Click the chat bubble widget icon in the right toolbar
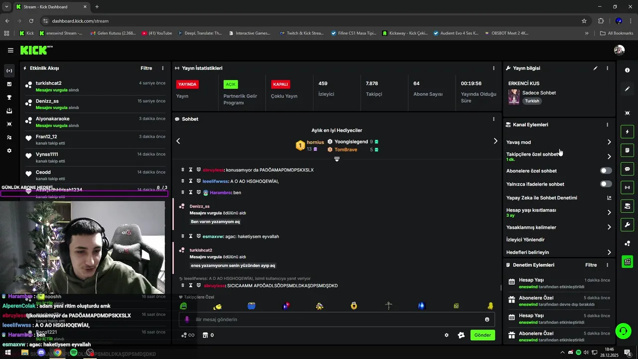 [628, 169]
